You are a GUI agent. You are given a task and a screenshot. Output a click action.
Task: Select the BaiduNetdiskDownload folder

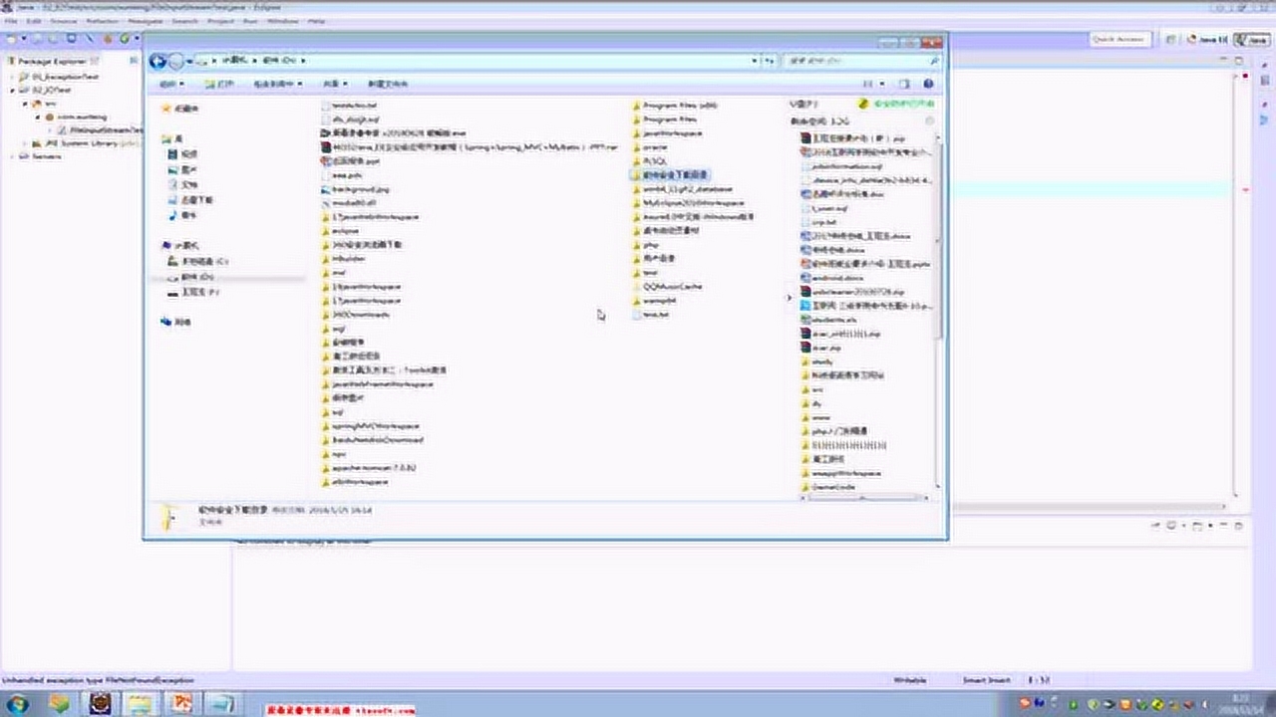[373, 439]
